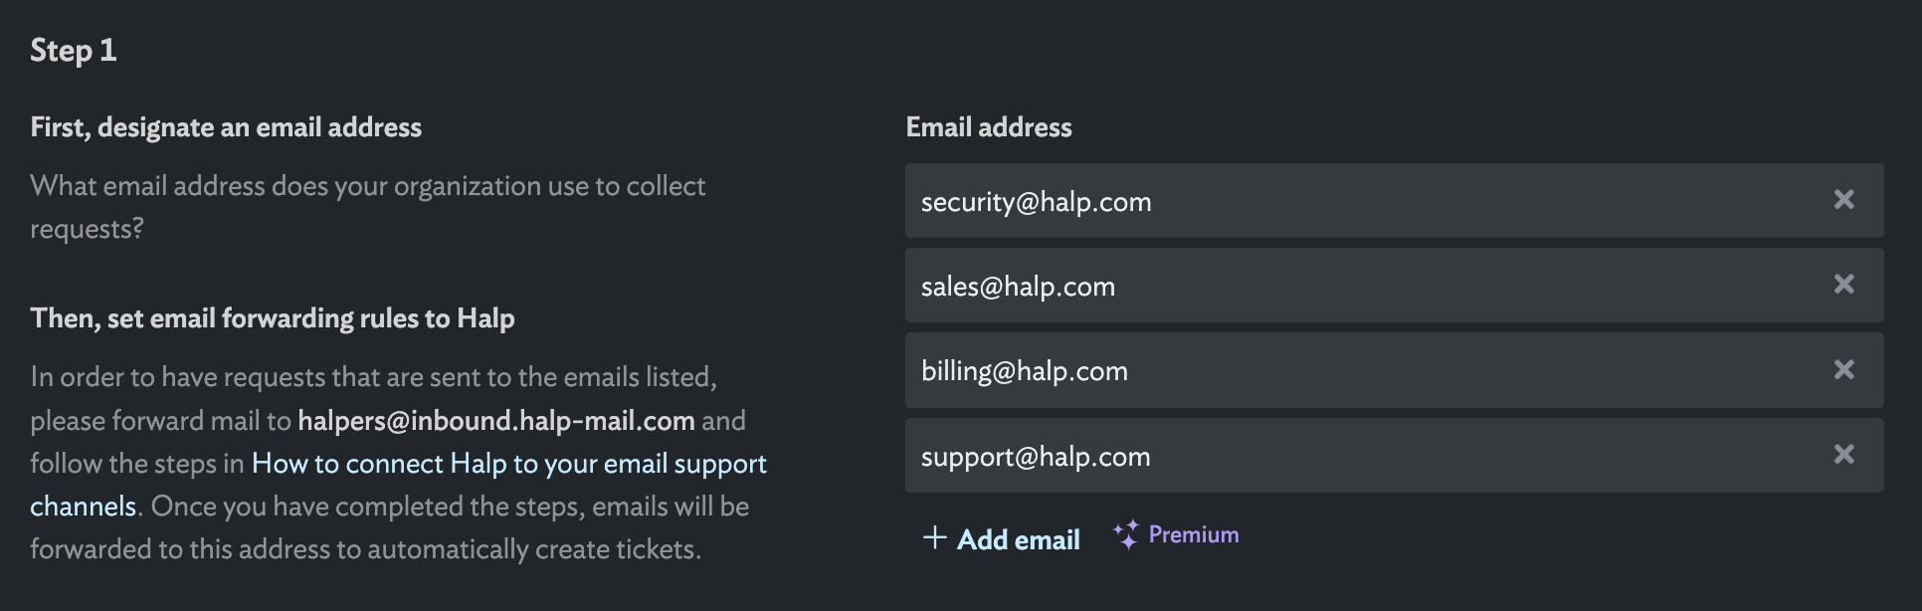
Task: Place cursor in support@halp.com field
Action: [x=1394, y=455]
